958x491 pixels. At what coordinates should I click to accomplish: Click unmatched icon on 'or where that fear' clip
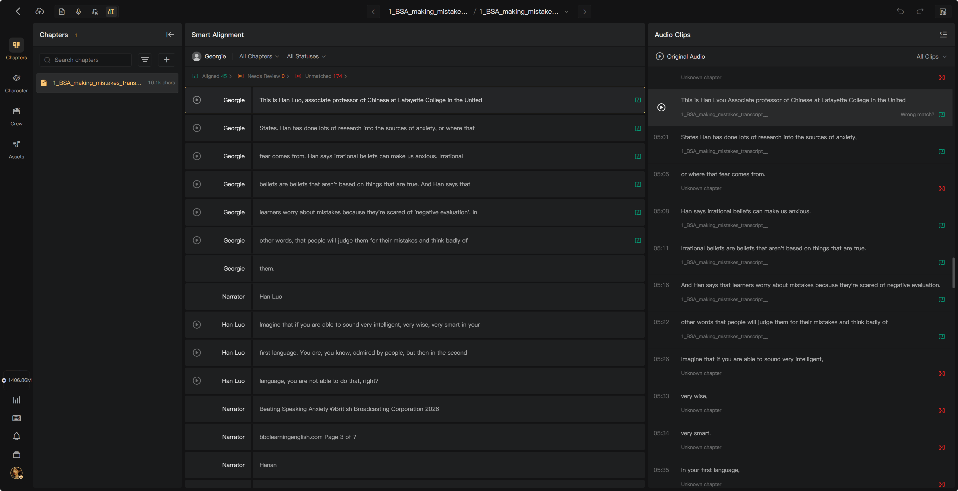[942, 189]
